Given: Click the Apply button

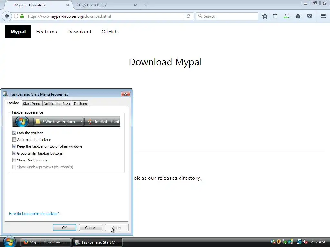Looking at the screenshot, I should pos(117,228).
